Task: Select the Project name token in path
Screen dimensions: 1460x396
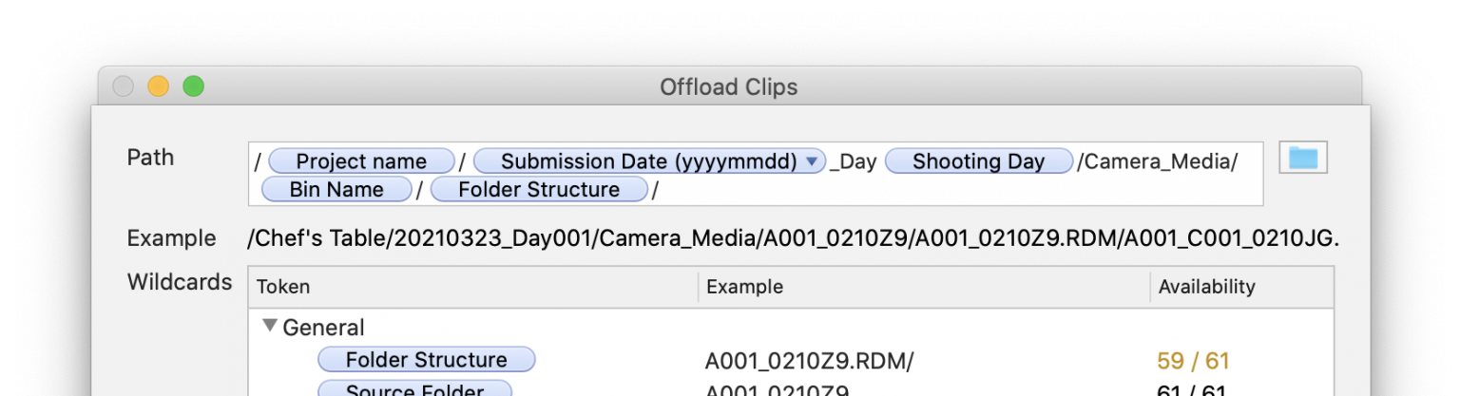Action: [360, 161]
